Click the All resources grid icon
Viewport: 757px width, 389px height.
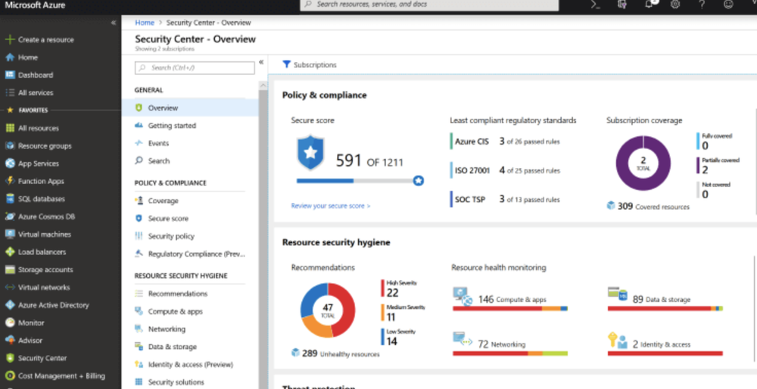tap(10, 128)
